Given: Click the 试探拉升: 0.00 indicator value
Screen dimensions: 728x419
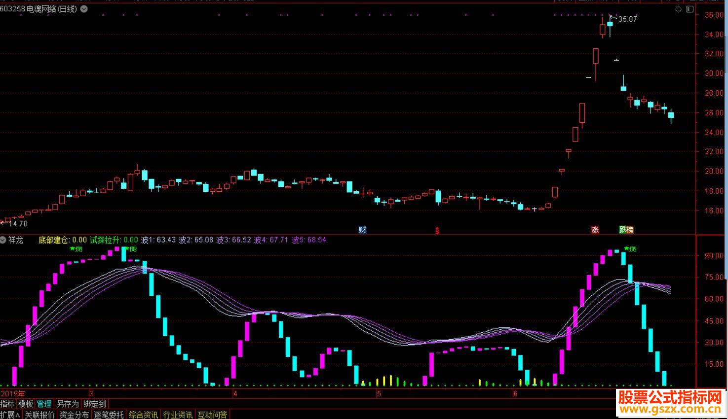Looking at the screenshot, I should click(x=114, y=240).
